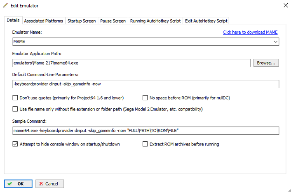Follow the 'Click here to download MAME' link
The width and height of the screenshot is (291, 192).
250,32
